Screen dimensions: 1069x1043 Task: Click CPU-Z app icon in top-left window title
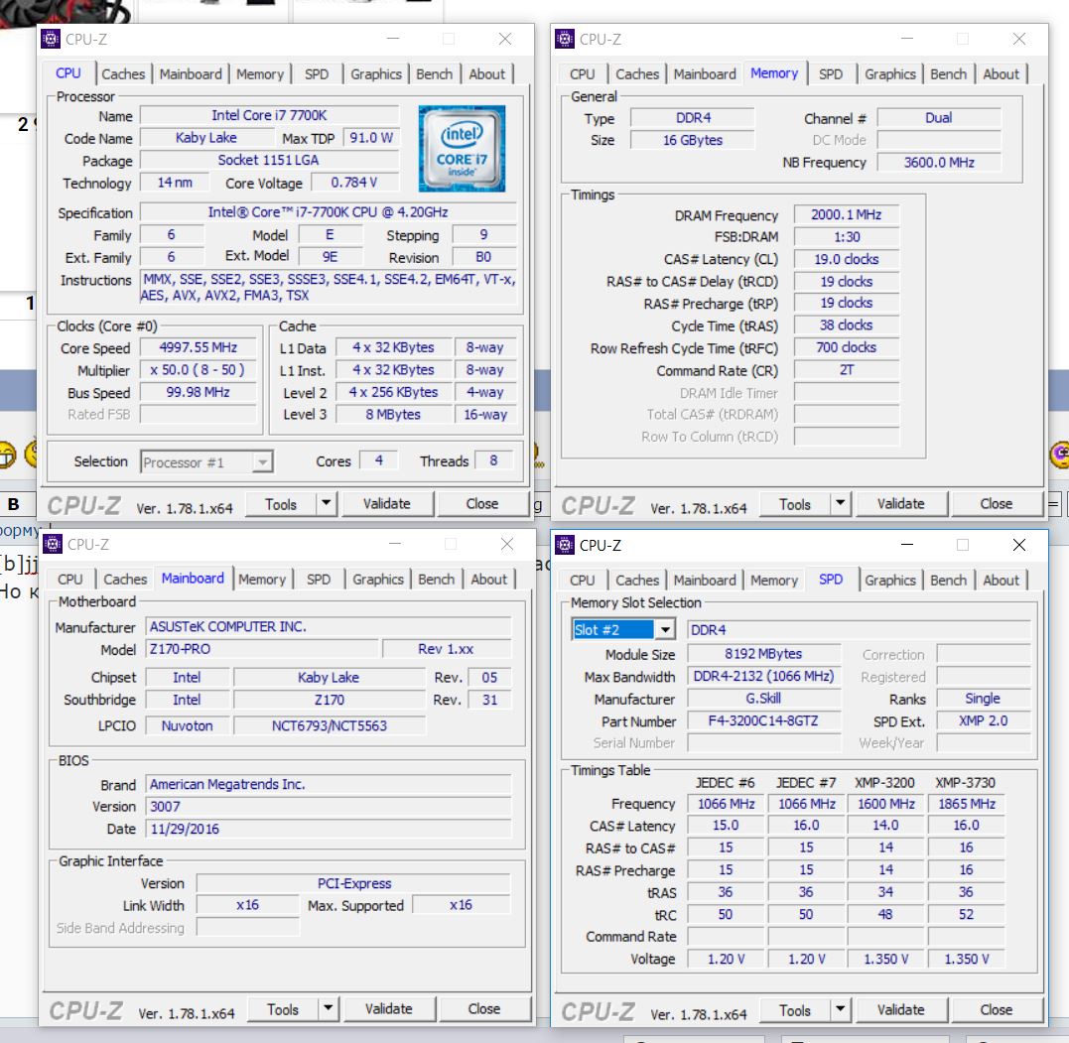coord(52,39)
